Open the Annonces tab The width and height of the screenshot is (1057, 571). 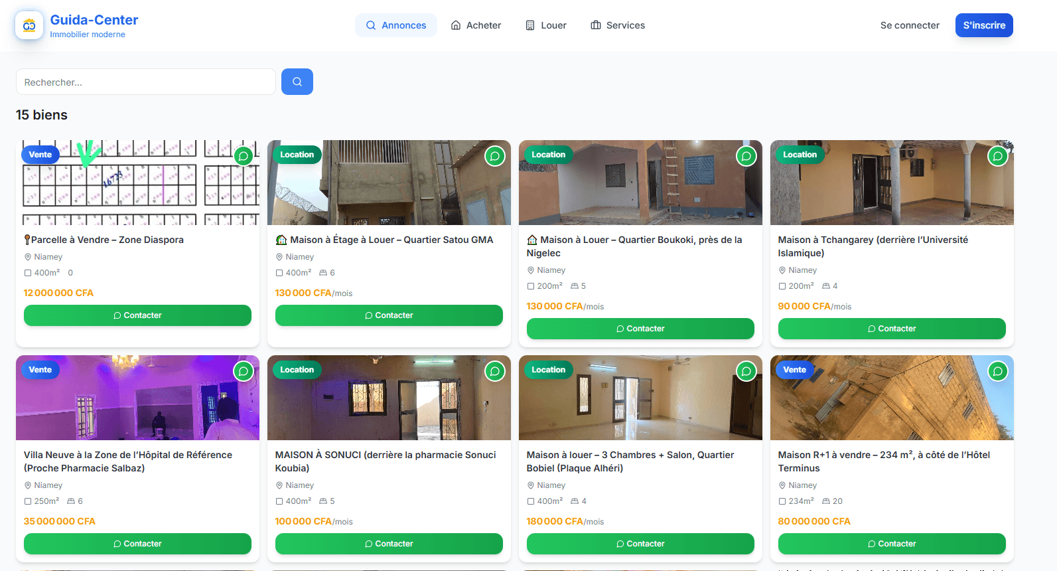point(396,25)
